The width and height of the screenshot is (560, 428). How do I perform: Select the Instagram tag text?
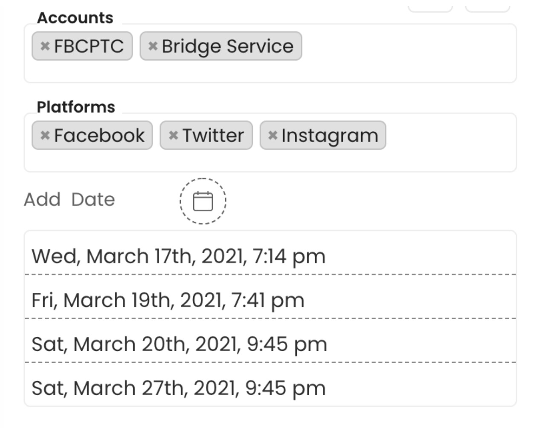pos(330,136)
